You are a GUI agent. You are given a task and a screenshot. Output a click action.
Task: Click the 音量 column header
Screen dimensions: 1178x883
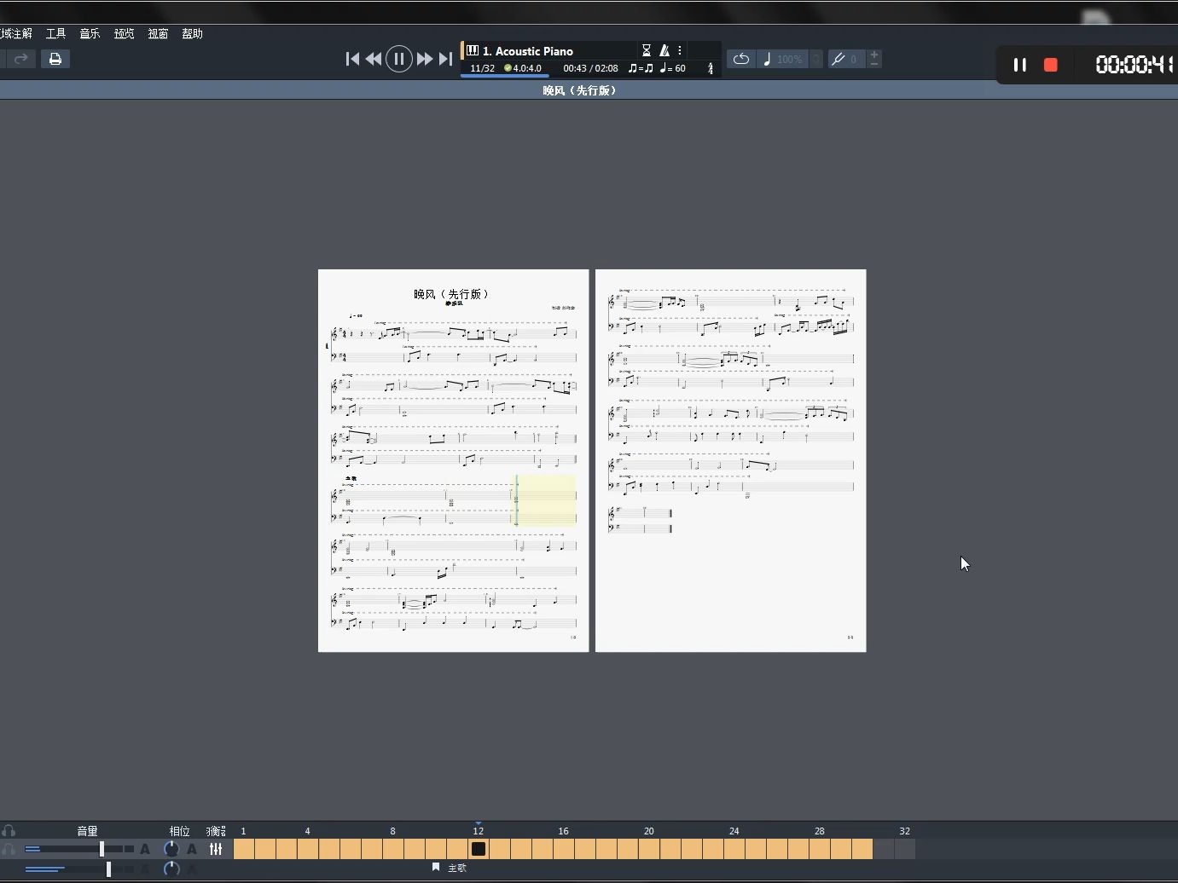coord(87,831)
